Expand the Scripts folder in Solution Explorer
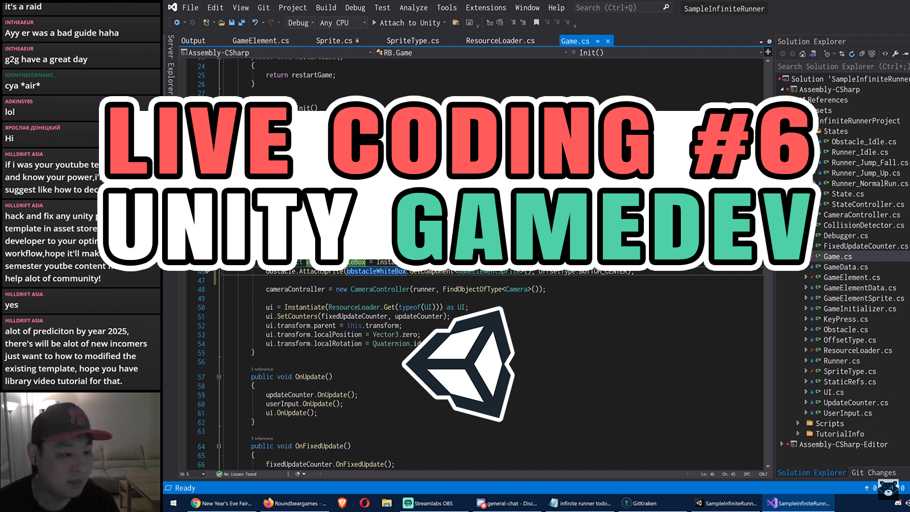The height and width of the screenshot is (512, 910). click(x=798, y=423)
